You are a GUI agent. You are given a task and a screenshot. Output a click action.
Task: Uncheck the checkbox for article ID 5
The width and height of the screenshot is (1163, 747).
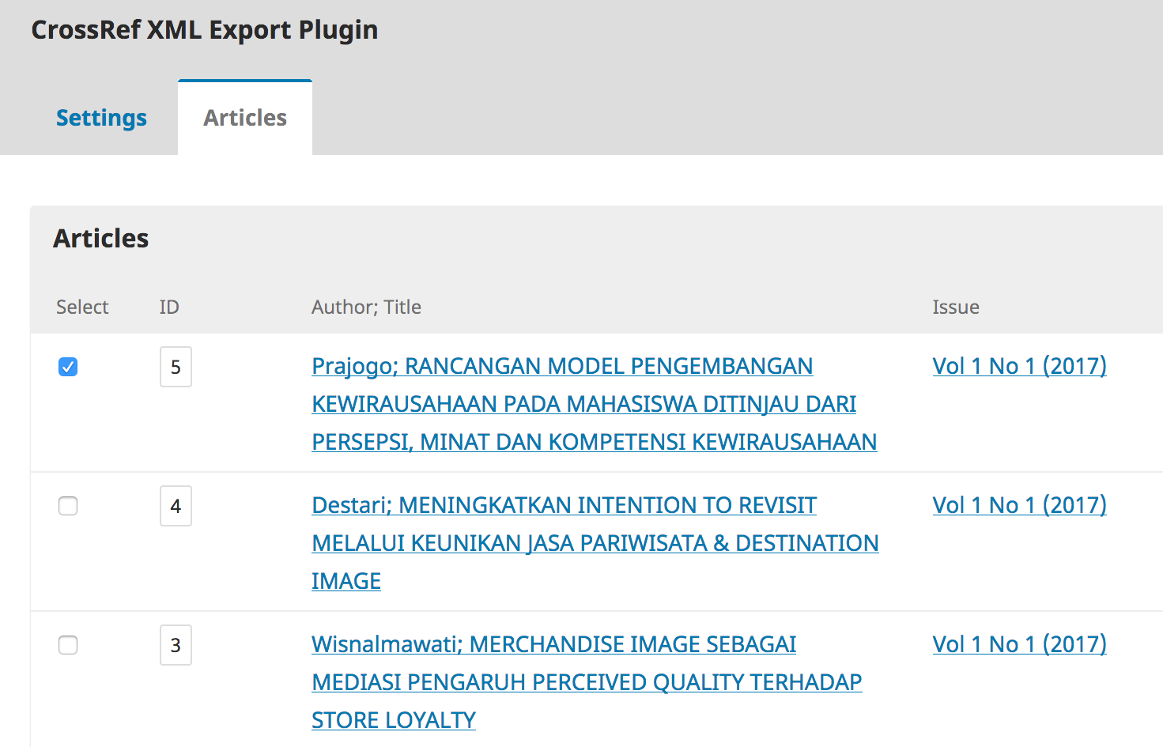point(68,367)
